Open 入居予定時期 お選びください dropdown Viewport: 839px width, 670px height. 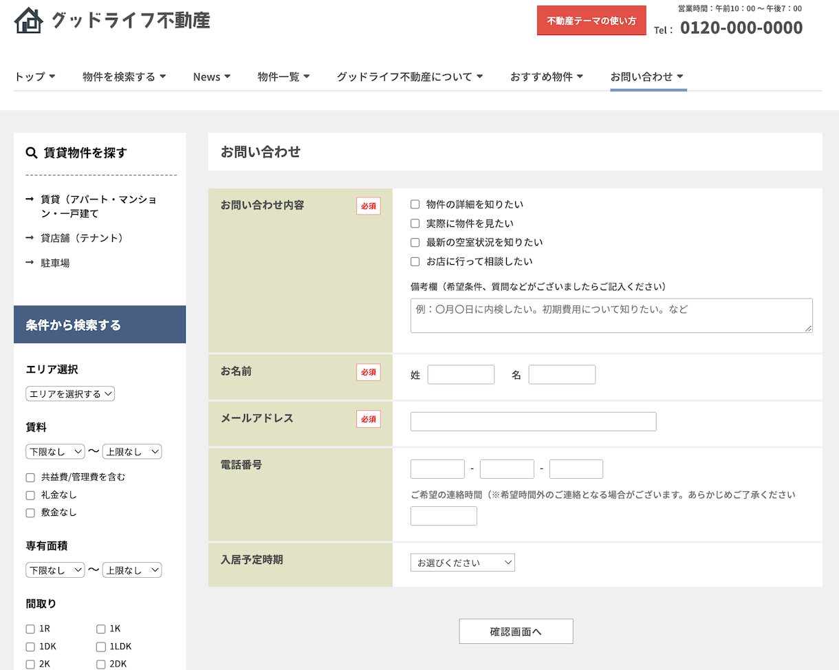[x=462, y=563]
